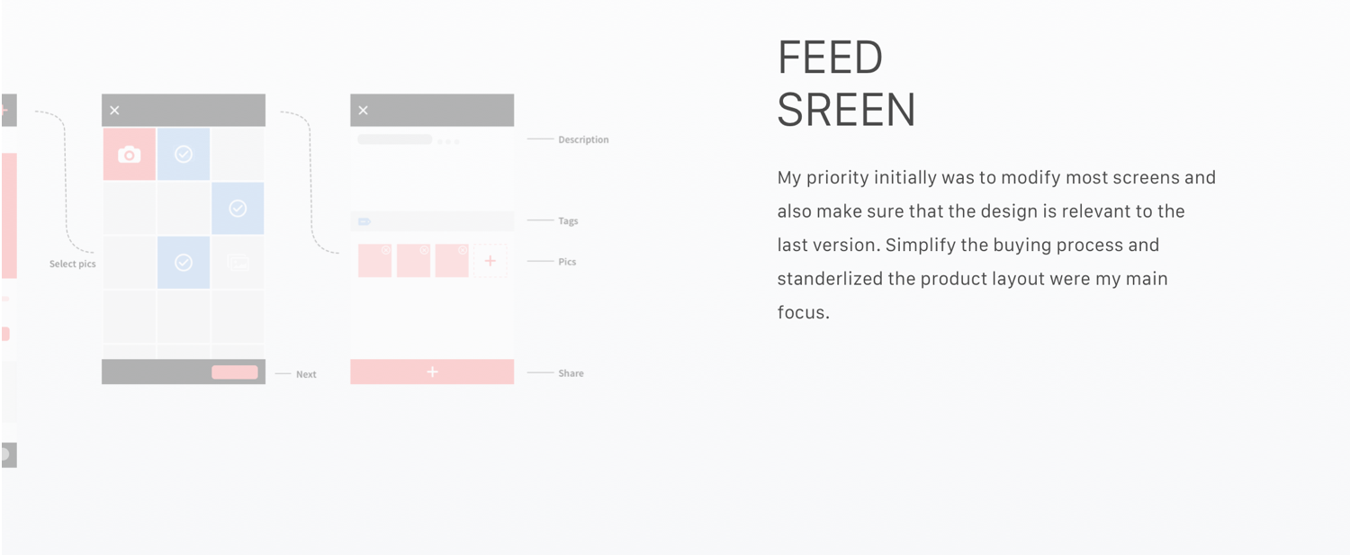The image size is (1350, 555).
Task: Click inside the tags input bar
Action: coord(432,221)
